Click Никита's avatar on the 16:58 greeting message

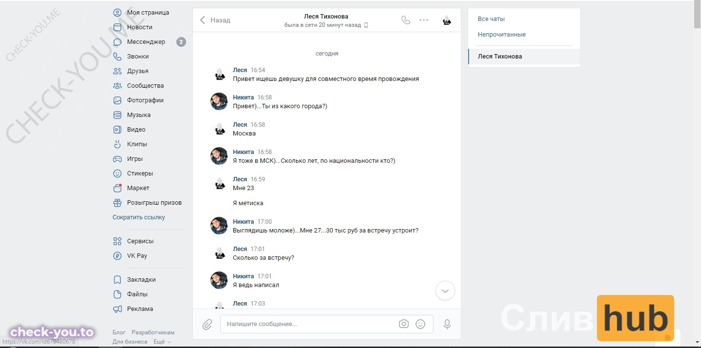click(x=219, y=101)
